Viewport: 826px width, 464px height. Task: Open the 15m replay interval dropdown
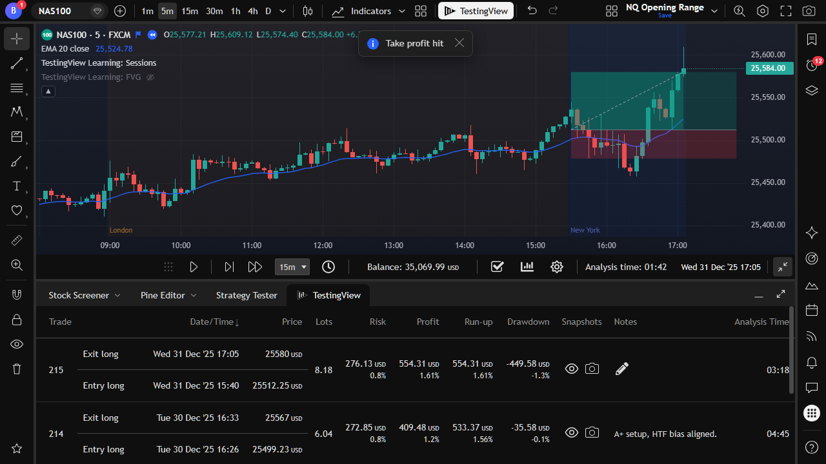292,267
